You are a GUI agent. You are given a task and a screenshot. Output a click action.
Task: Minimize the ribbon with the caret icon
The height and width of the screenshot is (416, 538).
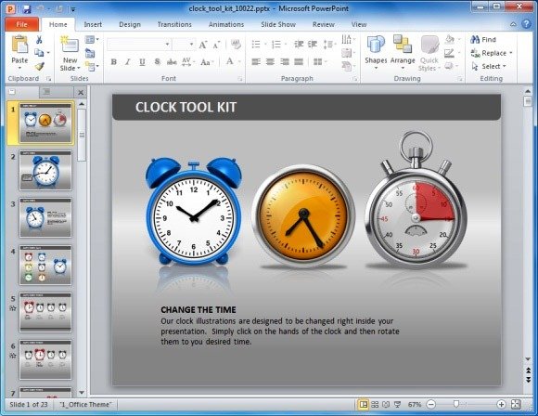pos(513,24)
